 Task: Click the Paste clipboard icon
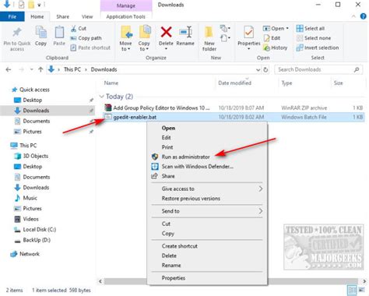coord(59,32)
